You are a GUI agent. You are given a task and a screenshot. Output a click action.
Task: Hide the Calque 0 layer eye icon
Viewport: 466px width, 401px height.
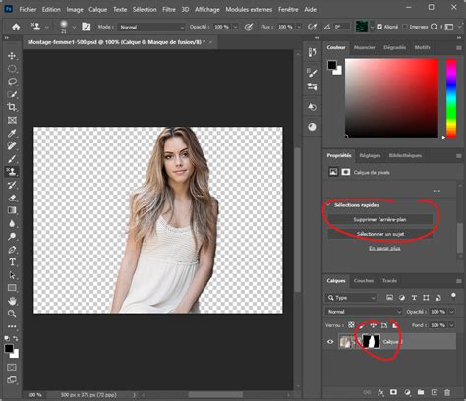tap(330, 342)
